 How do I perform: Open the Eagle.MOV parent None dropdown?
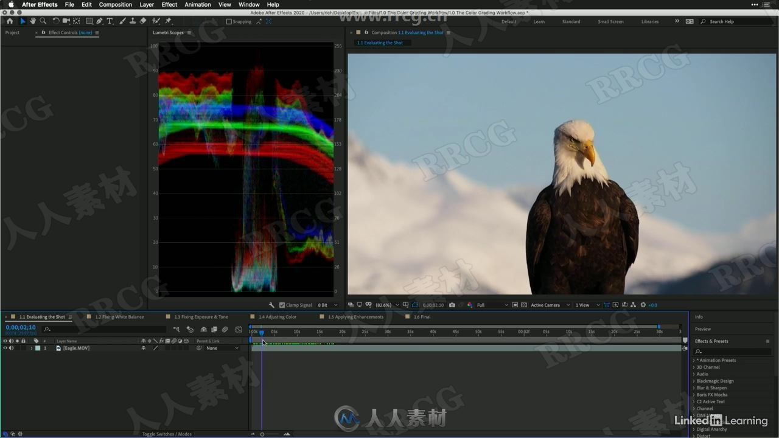click(x=222, y=348)
